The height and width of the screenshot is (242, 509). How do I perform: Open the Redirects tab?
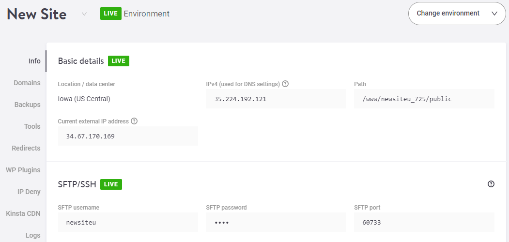pos(26,148)
